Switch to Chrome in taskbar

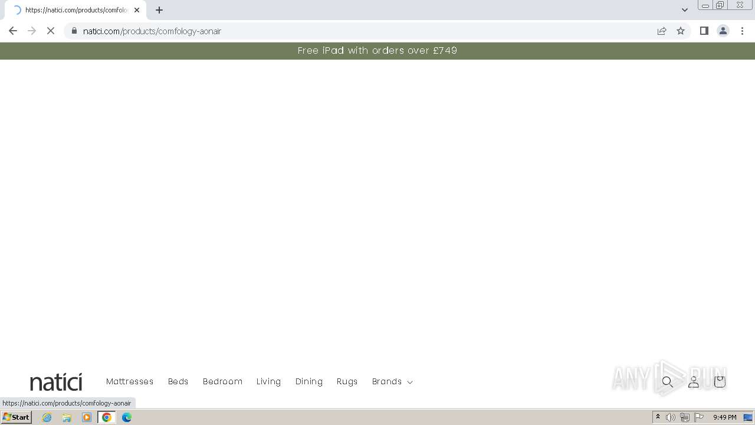[107, 417]
